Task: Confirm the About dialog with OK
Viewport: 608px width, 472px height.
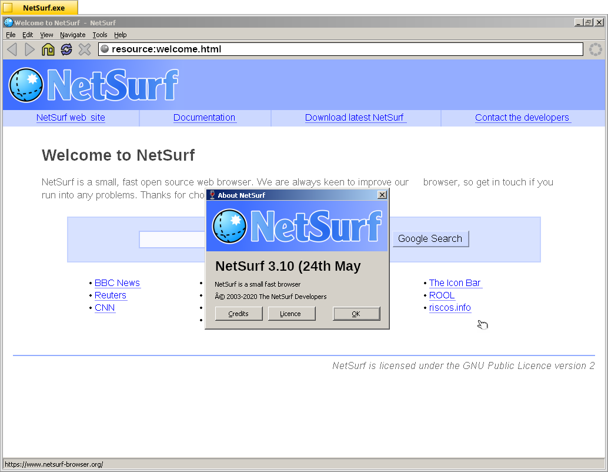Action: (x=356, y=314)
